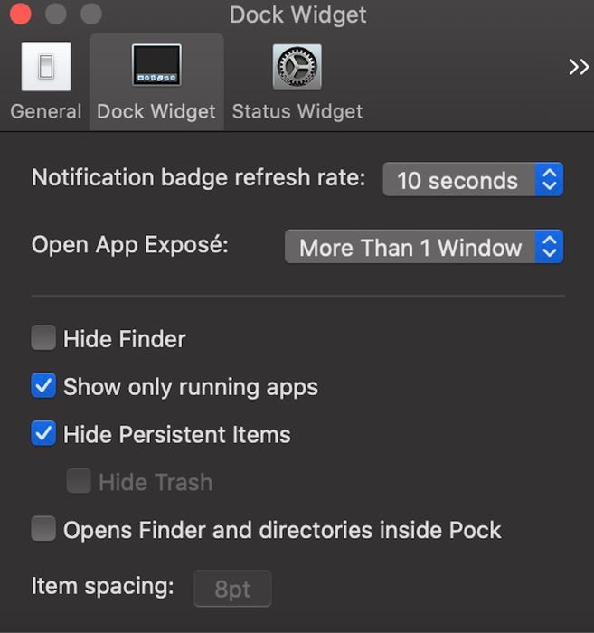Close the Dock Widget preferences window
The image size is (594, 633).
[19, 14]
